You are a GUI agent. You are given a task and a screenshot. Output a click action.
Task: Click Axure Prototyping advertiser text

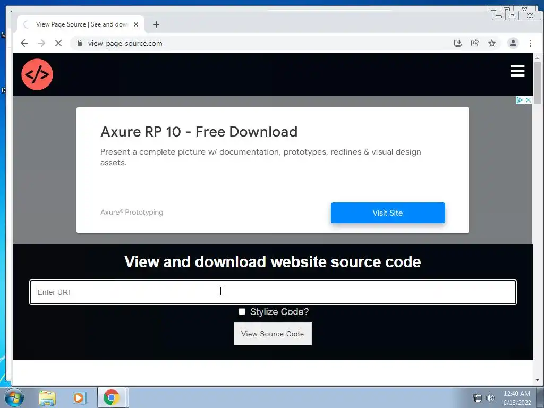coord(132,212)
